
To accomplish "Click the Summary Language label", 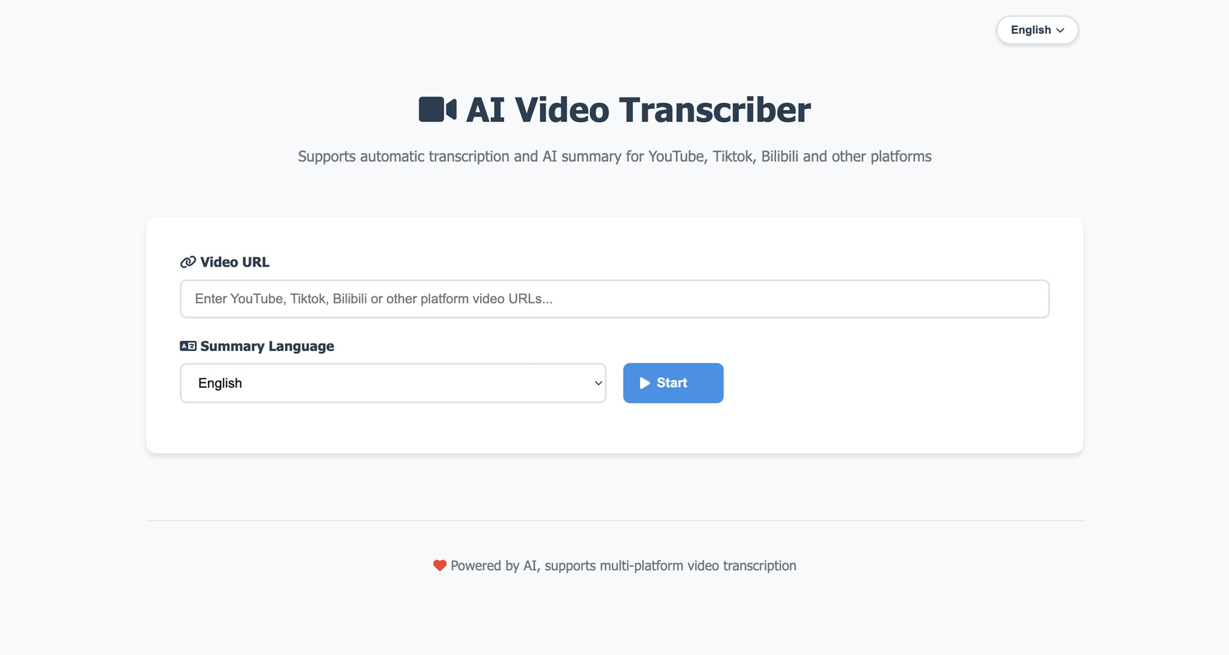I will (267, 346).
